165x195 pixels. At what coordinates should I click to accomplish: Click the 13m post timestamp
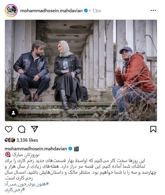pos(97,11)
